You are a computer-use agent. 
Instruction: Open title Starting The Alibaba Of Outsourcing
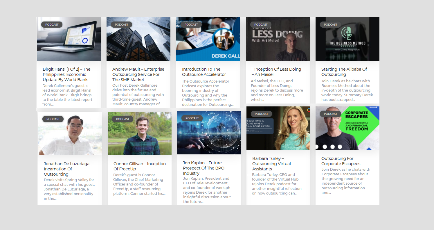344,72
